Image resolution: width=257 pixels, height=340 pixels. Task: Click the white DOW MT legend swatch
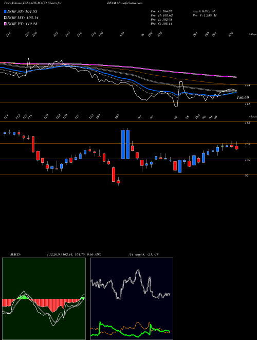[5, 18]
